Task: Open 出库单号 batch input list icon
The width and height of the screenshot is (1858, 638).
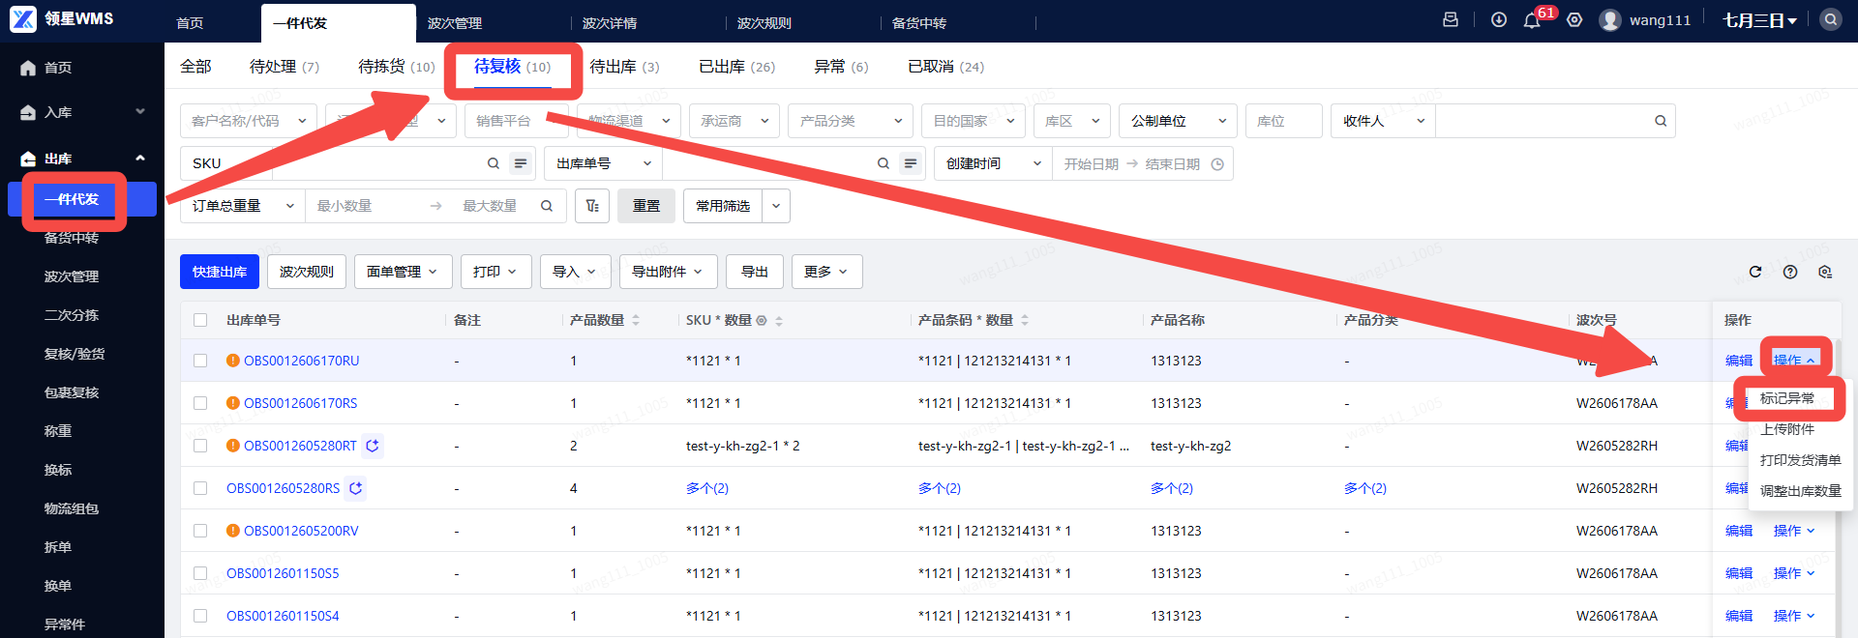Action: (x=911, y=163)
